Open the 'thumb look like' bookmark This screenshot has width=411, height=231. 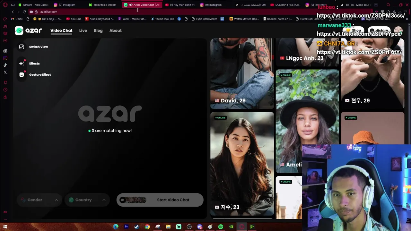(x=162, y=19)
